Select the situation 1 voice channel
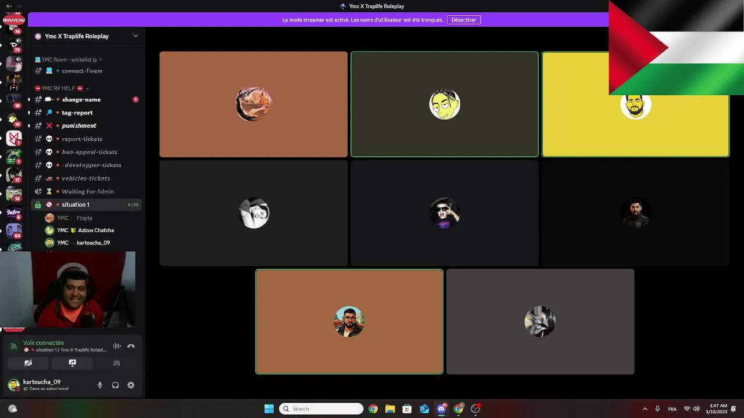Screen dimensions: 744x418 (x=86, y=204)
